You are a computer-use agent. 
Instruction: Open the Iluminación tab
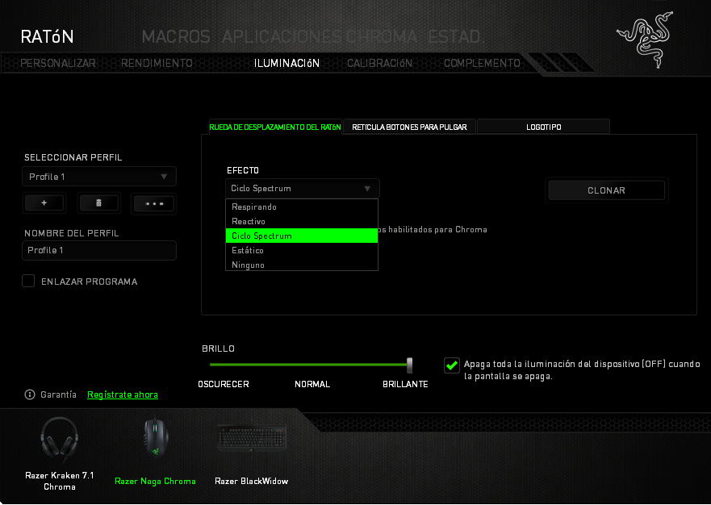286,63
